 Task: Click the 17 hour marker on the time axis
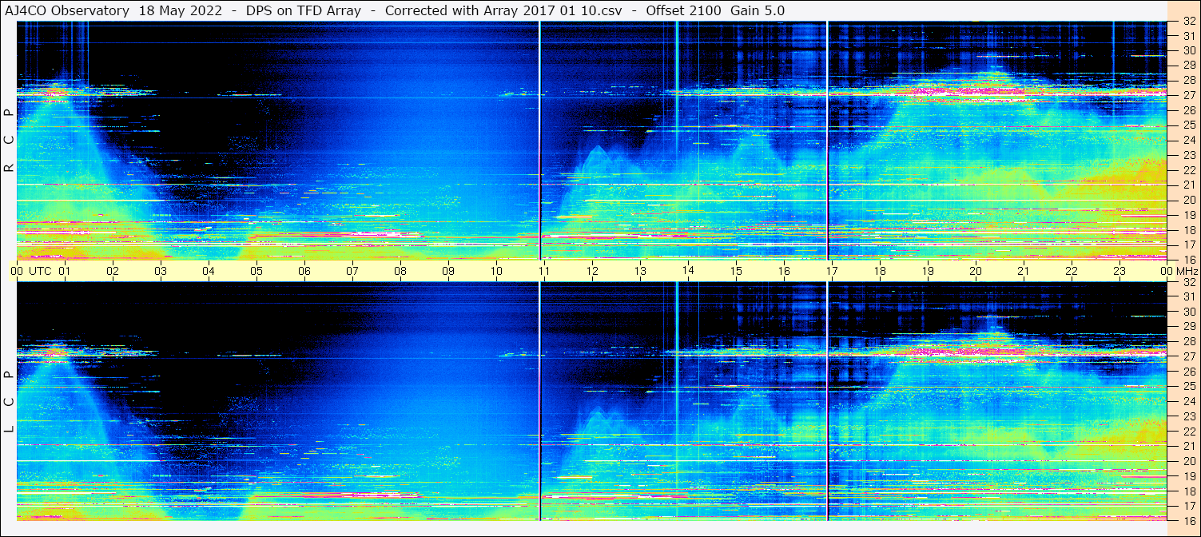[x=832, y=271]
